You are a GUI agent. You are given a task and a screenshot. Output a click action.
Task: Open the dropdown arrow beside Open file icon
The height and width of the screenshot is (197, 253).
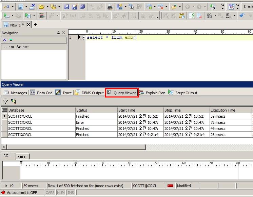[x=47, y=6]
